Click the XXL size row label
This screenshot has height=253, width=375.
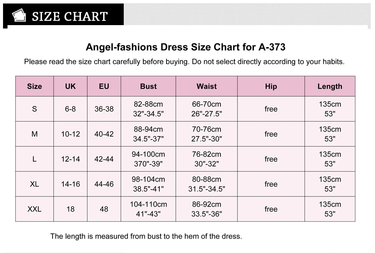[34, 209]
